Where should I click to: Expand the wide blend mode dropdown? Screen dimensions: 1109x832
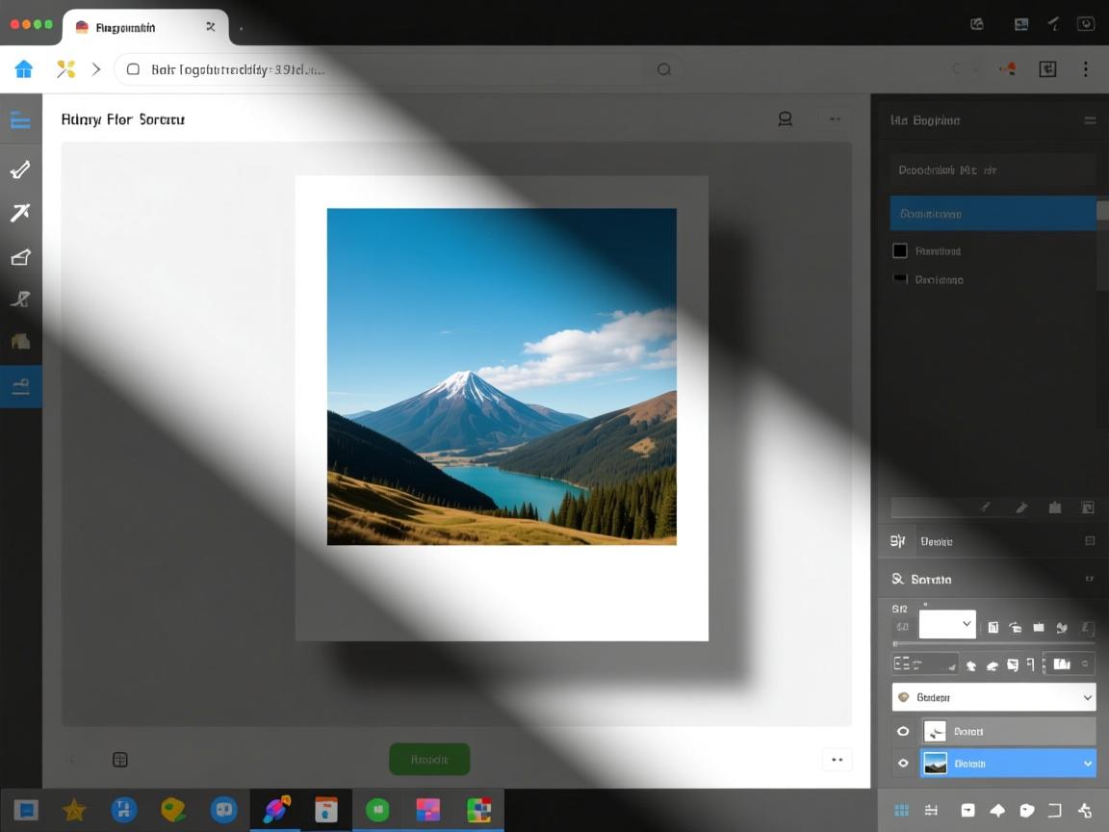click(993, 697)
